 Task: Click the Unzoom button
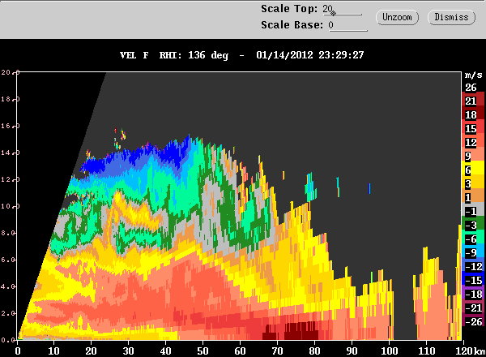tap(397, 17)
